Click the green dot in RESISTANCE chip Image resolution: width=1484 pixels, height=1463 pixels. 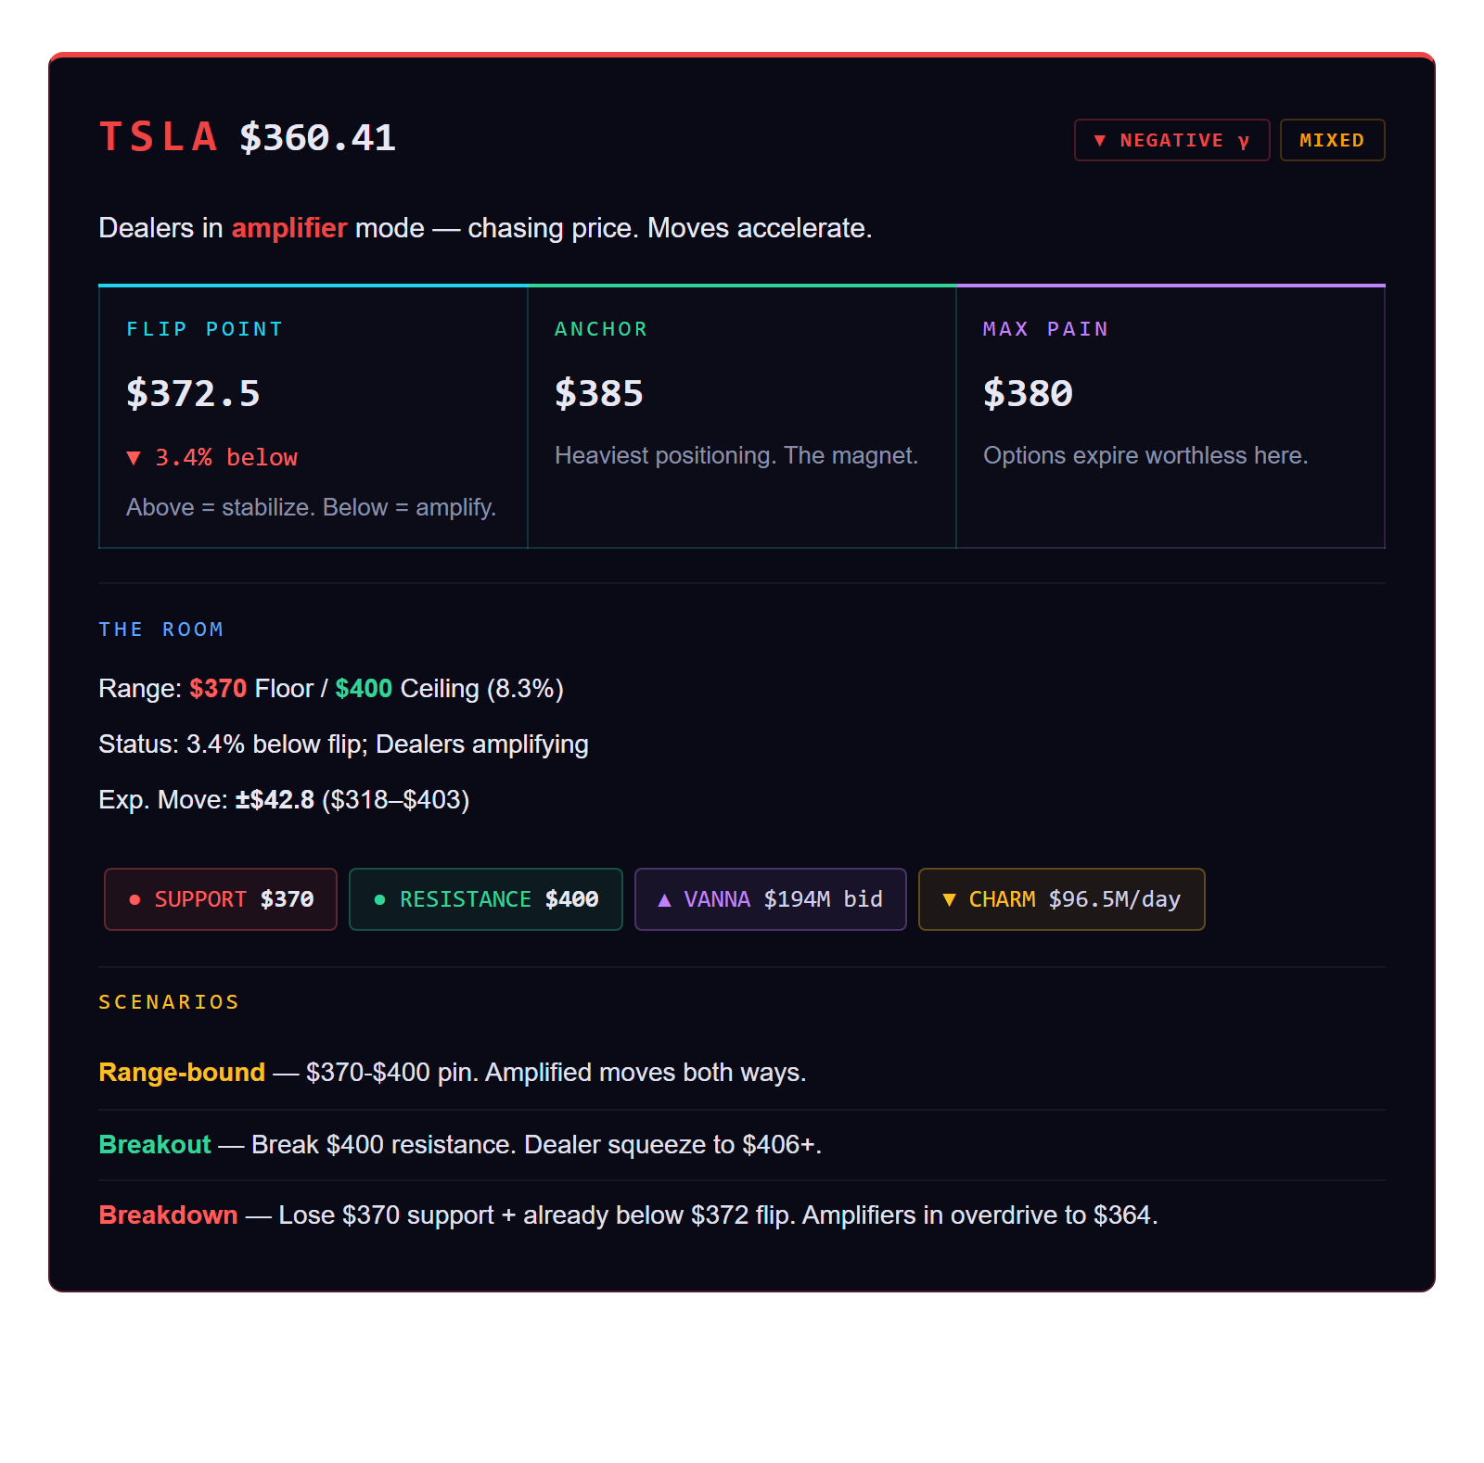point(379,899)
